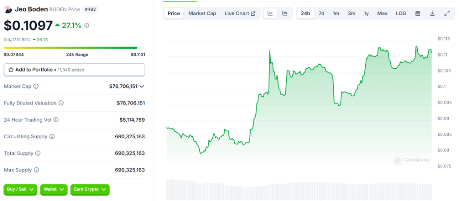The image size is (459, 201).
Task: Switch to line chart view icon
Action: (x=270, y=13)
